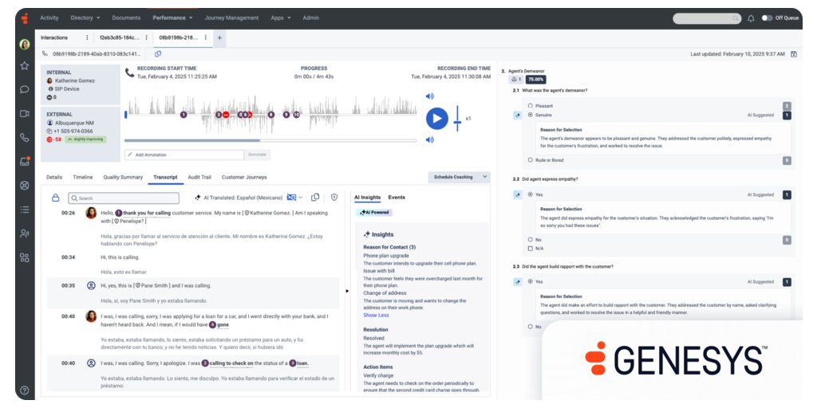817x408 pixels.
Task: Play the call recording
Action: click(436, 119)
